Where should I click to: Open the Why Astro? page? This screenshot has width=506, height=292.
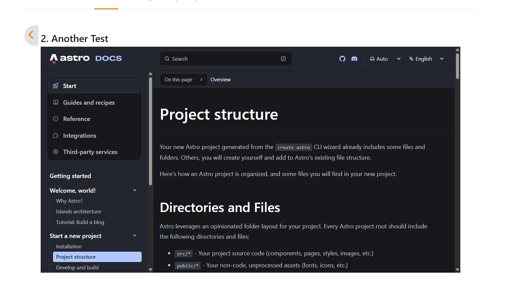pyautogui.click(x=69, y=201)
